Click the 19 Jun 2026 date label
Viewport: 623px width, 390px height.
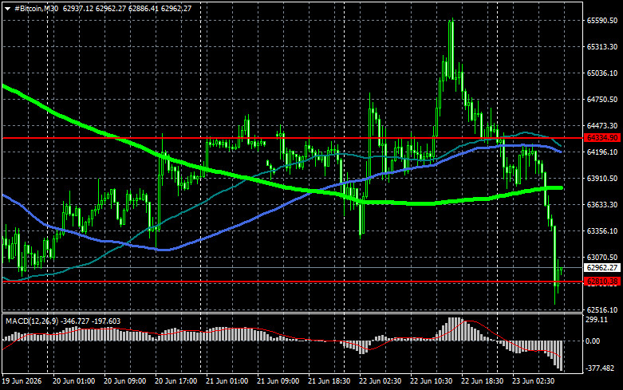[22, 381]
